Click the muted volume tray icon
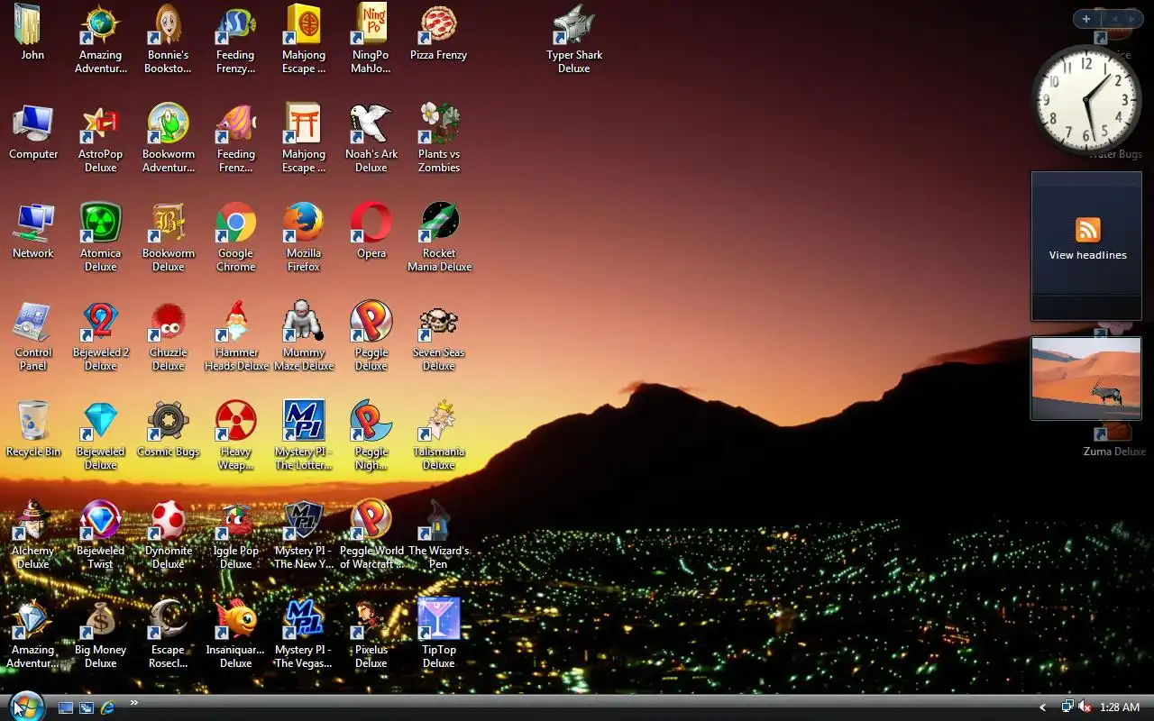Screen dimensions: 1154x721 click(1085, 707)
